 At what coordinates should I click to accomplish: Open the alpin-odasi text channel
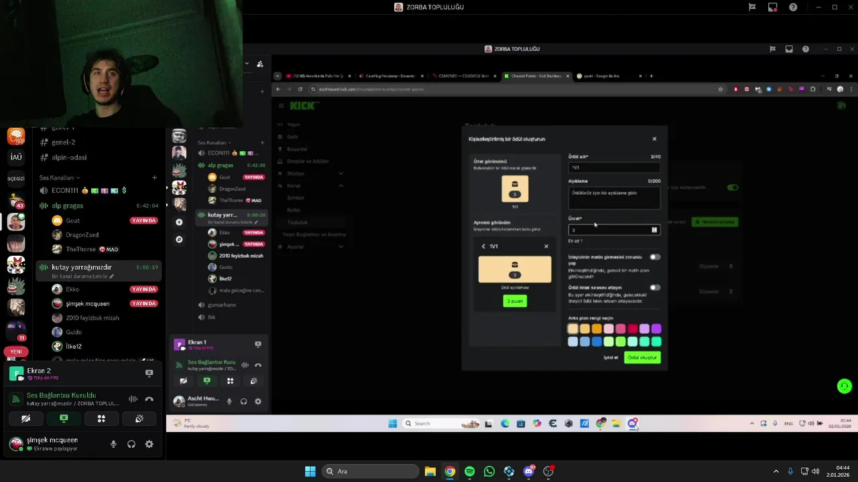tap(69, 157)
